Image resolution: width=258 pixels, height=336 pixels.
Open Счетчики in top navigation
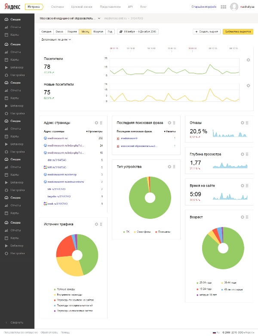click(x=57, y=7)
